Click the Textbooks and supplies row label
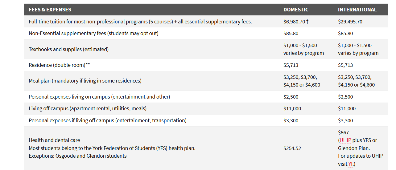This screenshot has height=170, width=396. [68, 49]
